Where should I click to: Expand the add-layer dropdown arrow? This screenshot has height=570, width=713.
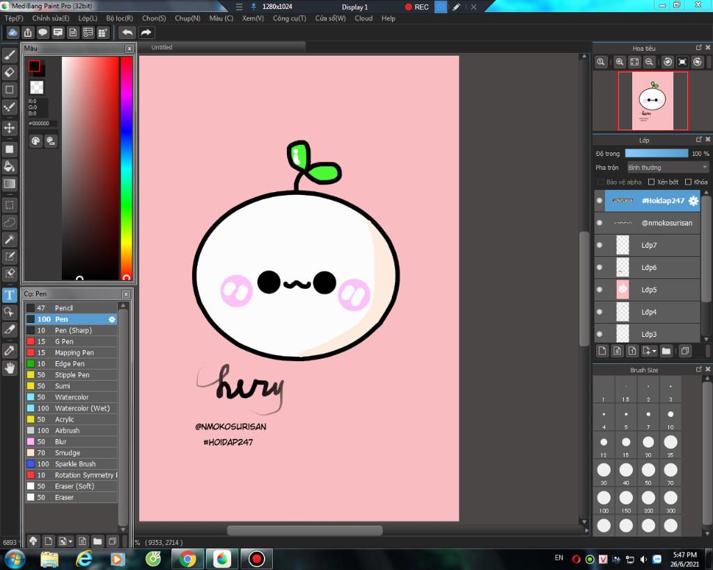point(655,351)
